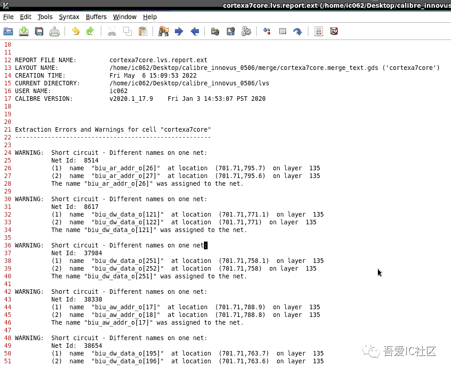The image size is (451, 371).
Task: Open the Buffers menu
Action: (x=96, y=17)
